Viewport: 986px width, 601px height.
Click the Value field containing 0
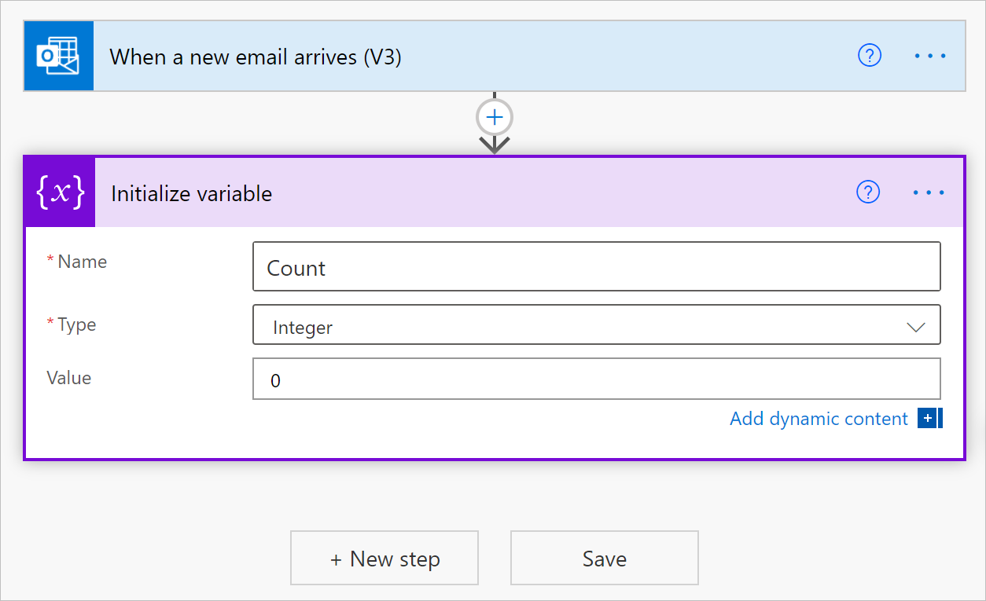[x=596, y=378]
